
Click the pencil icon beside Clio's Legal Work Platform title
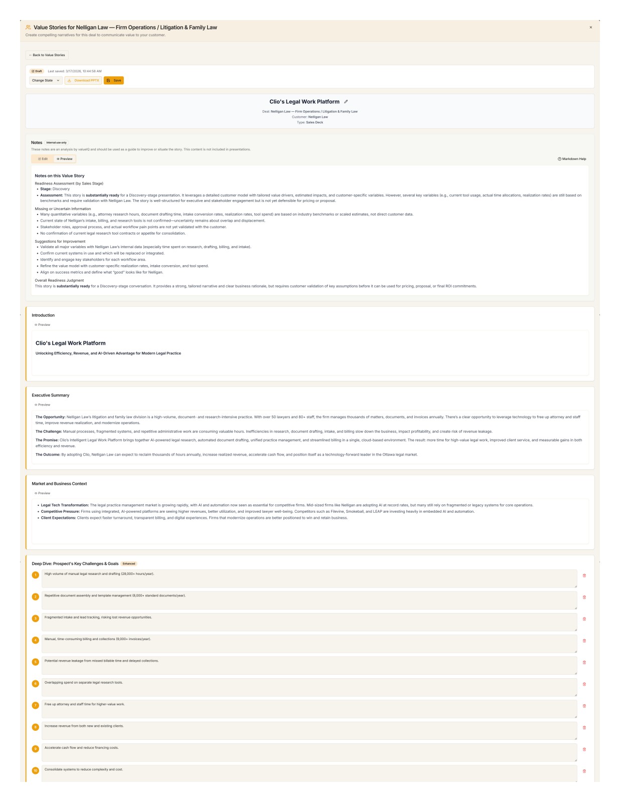pos(346,102)
